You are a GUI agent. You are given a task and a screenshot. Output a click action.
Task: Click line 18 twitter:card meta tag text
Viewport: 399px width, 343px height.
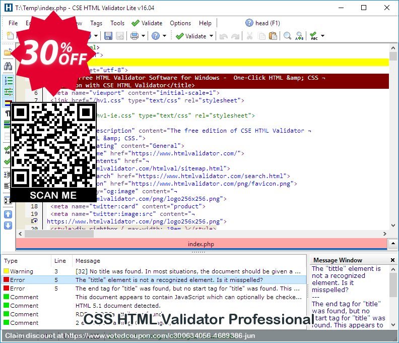[x=128, y=206]
